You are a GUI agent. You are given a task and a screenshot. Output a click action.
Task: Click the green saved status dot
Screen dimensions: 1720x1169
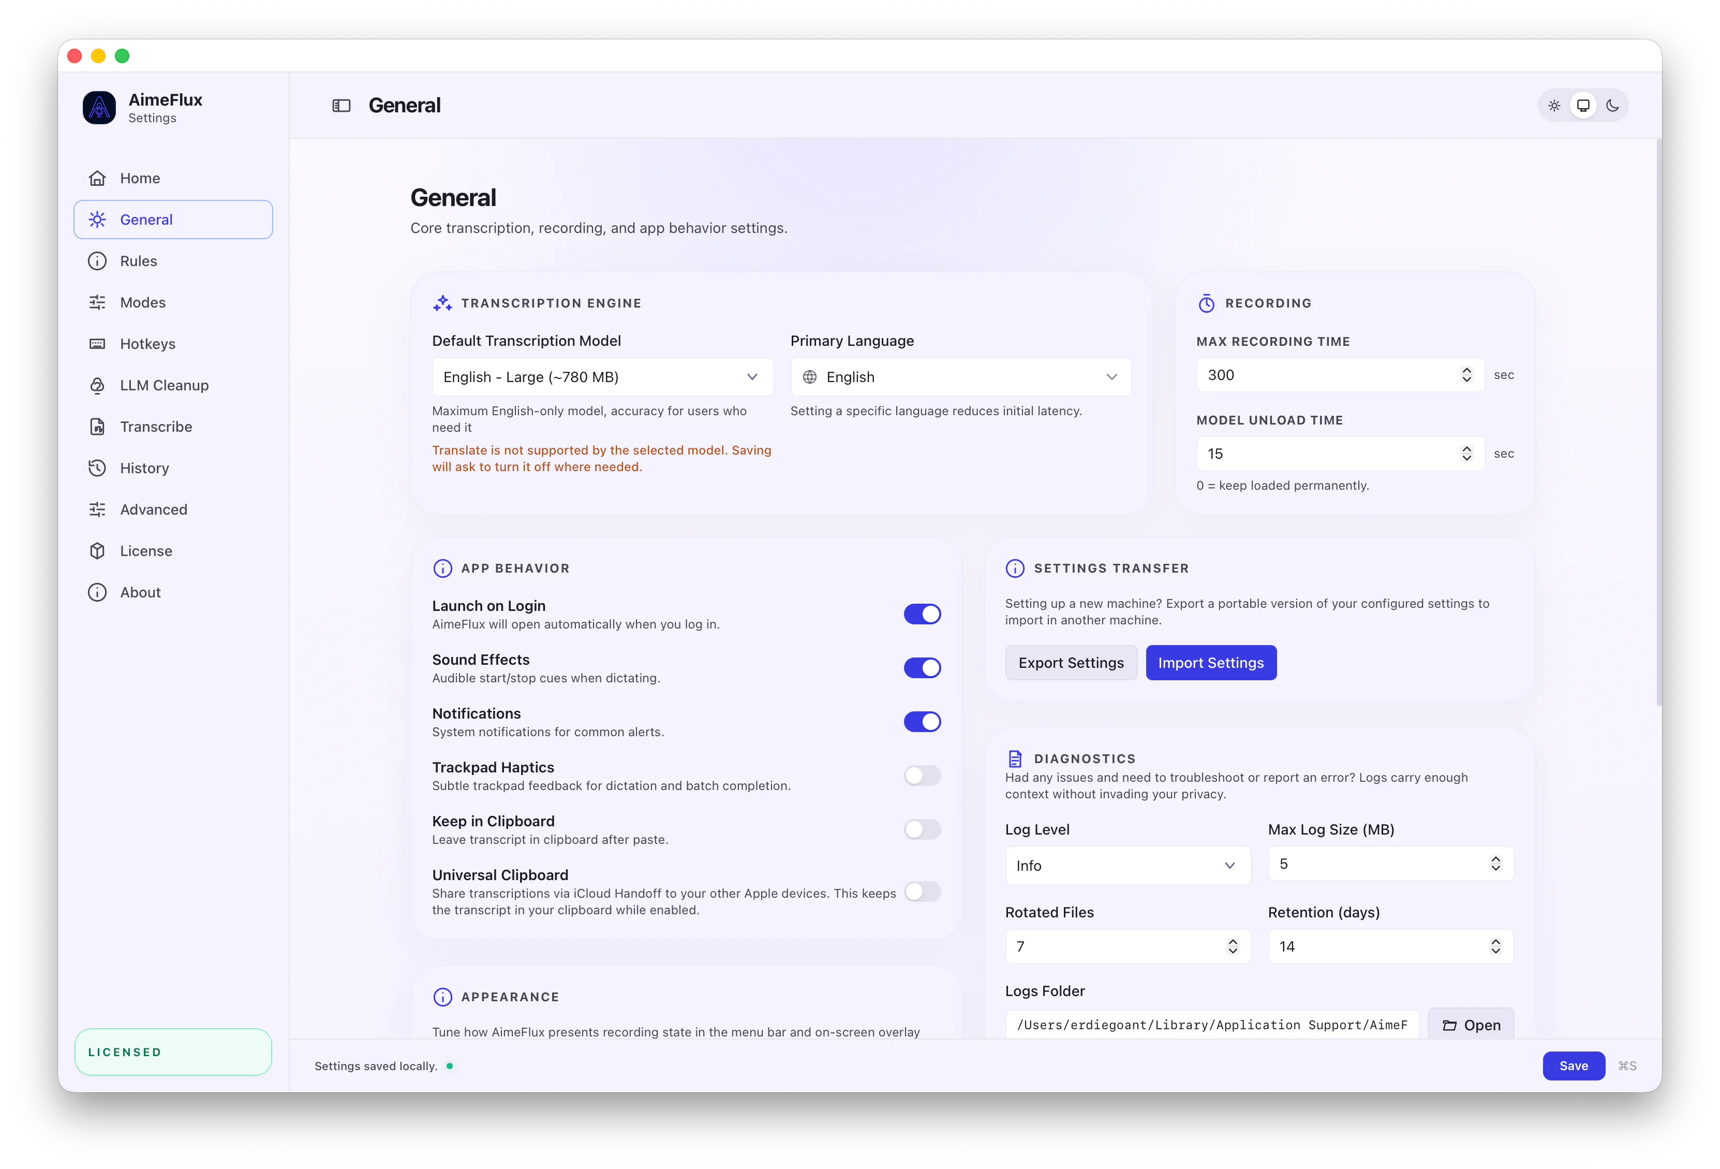[x=450, y=1066]
